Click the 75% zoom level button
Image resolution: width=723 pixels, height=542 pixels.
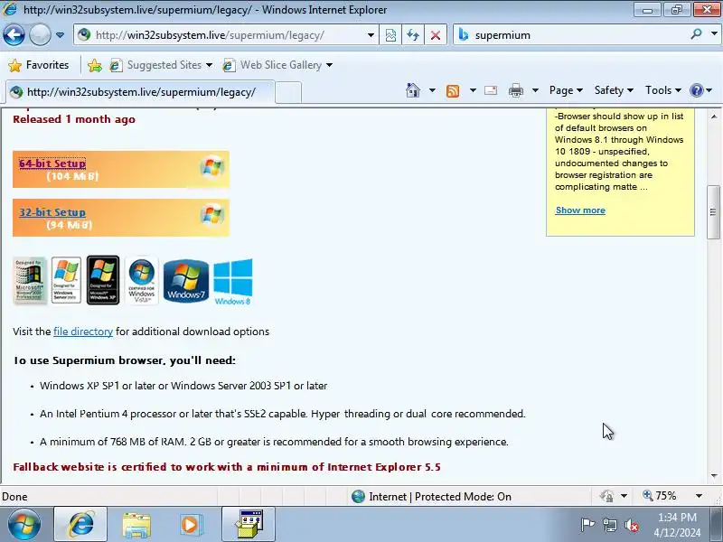click(660, 496)
